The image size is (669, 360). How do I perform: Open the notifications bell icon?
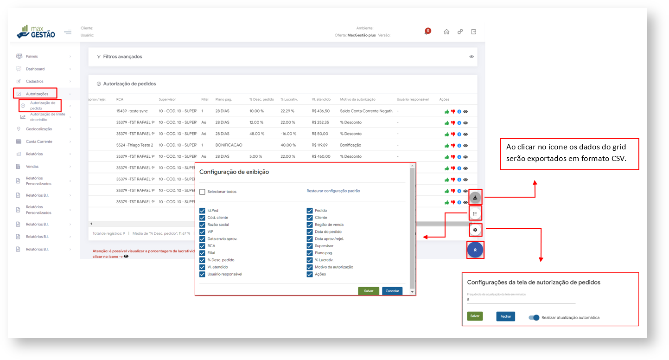click(x=427, y=32)
